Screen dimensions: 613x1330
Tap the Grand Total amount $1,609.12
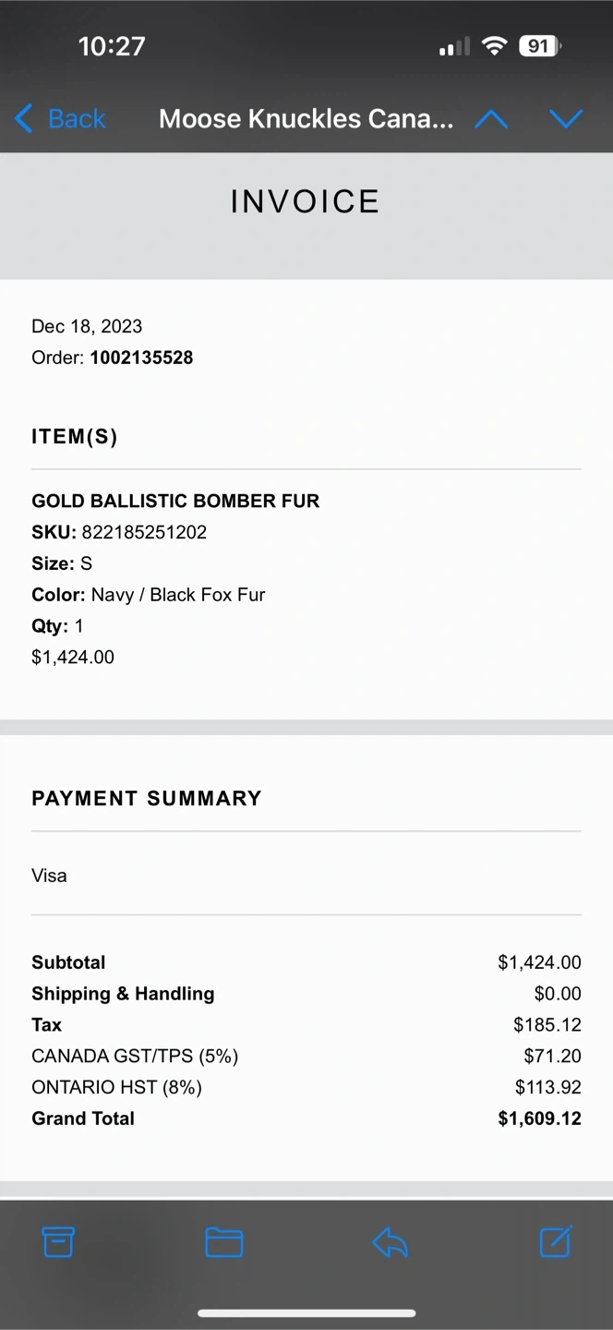pyautogui.click(x=539, y=1118)
